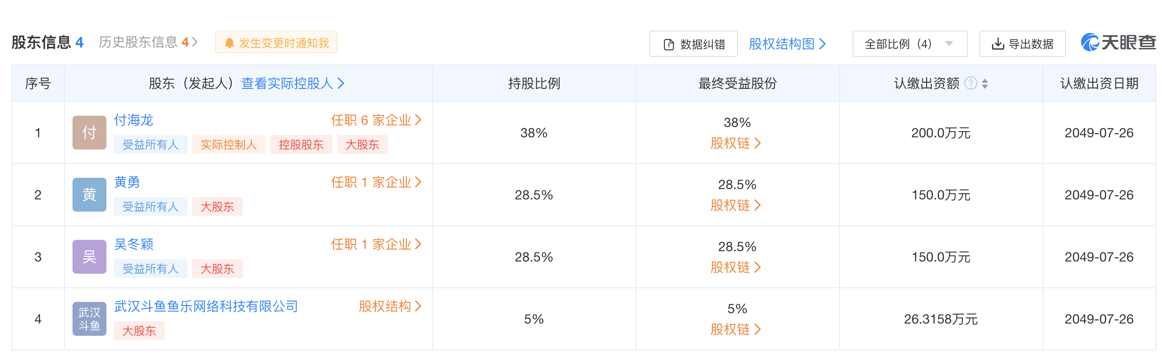Click the 导出数据 button
Screen dimensions: 1162x364
[1023, 44]
